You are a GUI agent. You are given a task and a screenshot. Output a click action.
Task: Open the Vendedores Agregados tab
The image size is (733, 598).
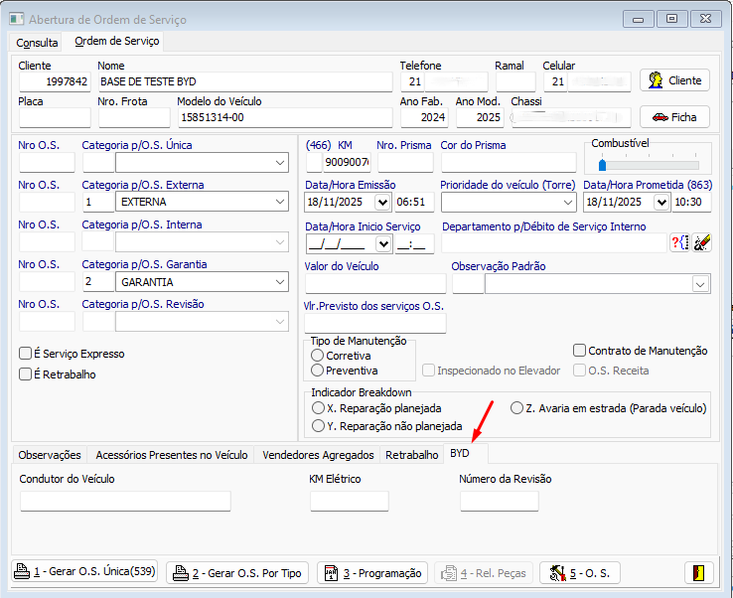(318, 455)
